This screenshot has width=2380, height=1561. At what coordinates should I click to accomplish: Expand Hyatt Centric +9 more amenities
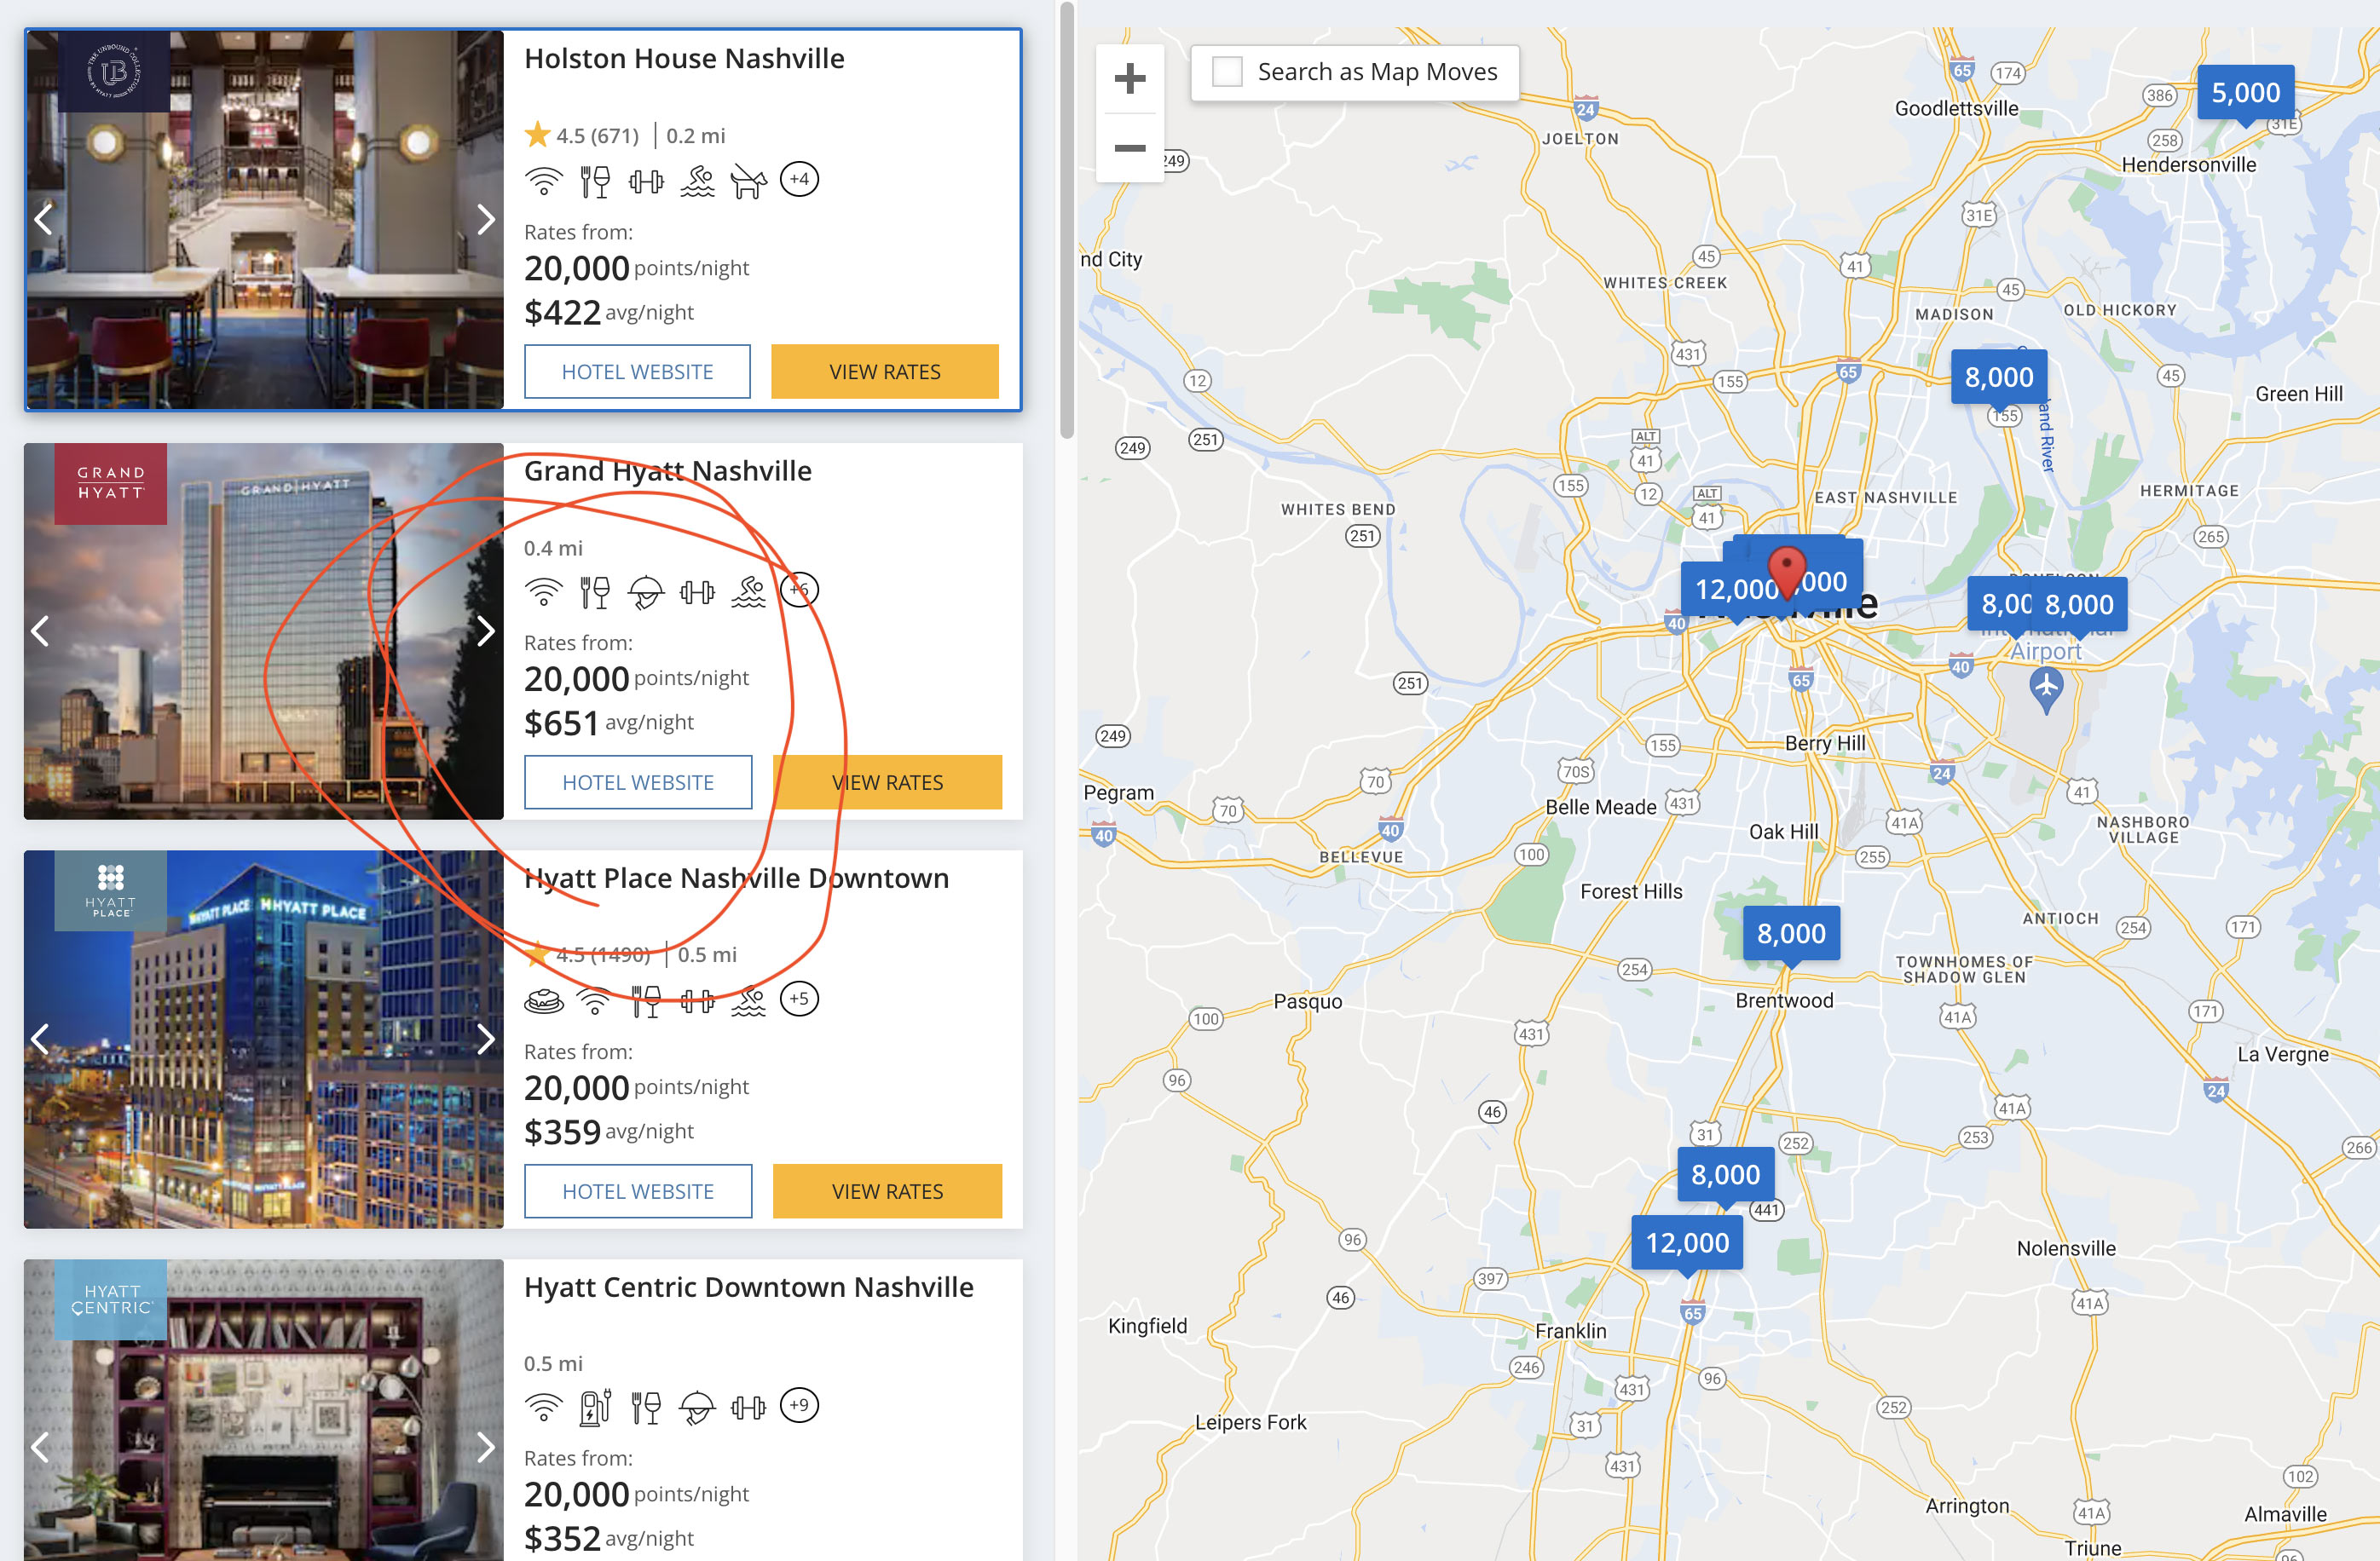pos(799,1405)
